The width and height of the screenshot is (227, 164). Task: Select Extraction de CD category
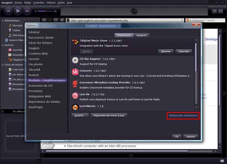point(41,86)
